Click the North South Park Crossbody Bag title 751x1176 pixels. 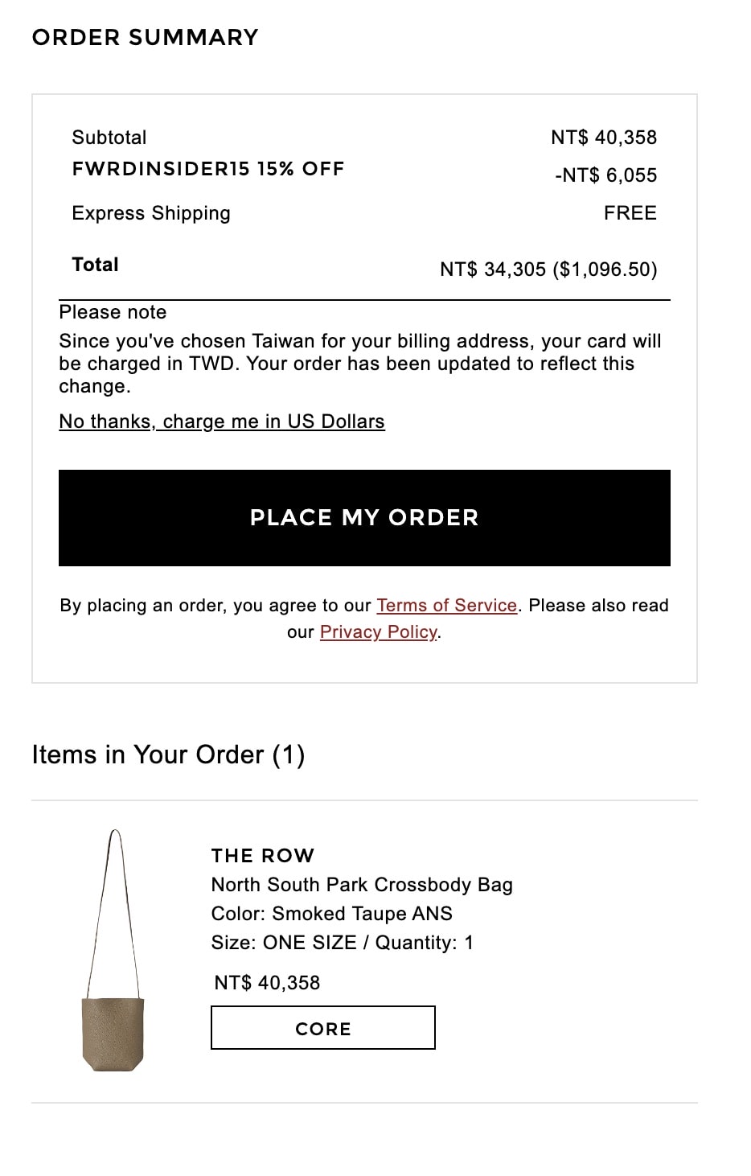[362, 885]
